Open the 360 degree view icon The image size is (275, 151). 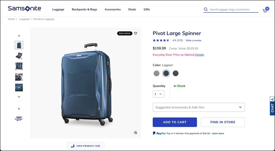(x=19, y=118)
